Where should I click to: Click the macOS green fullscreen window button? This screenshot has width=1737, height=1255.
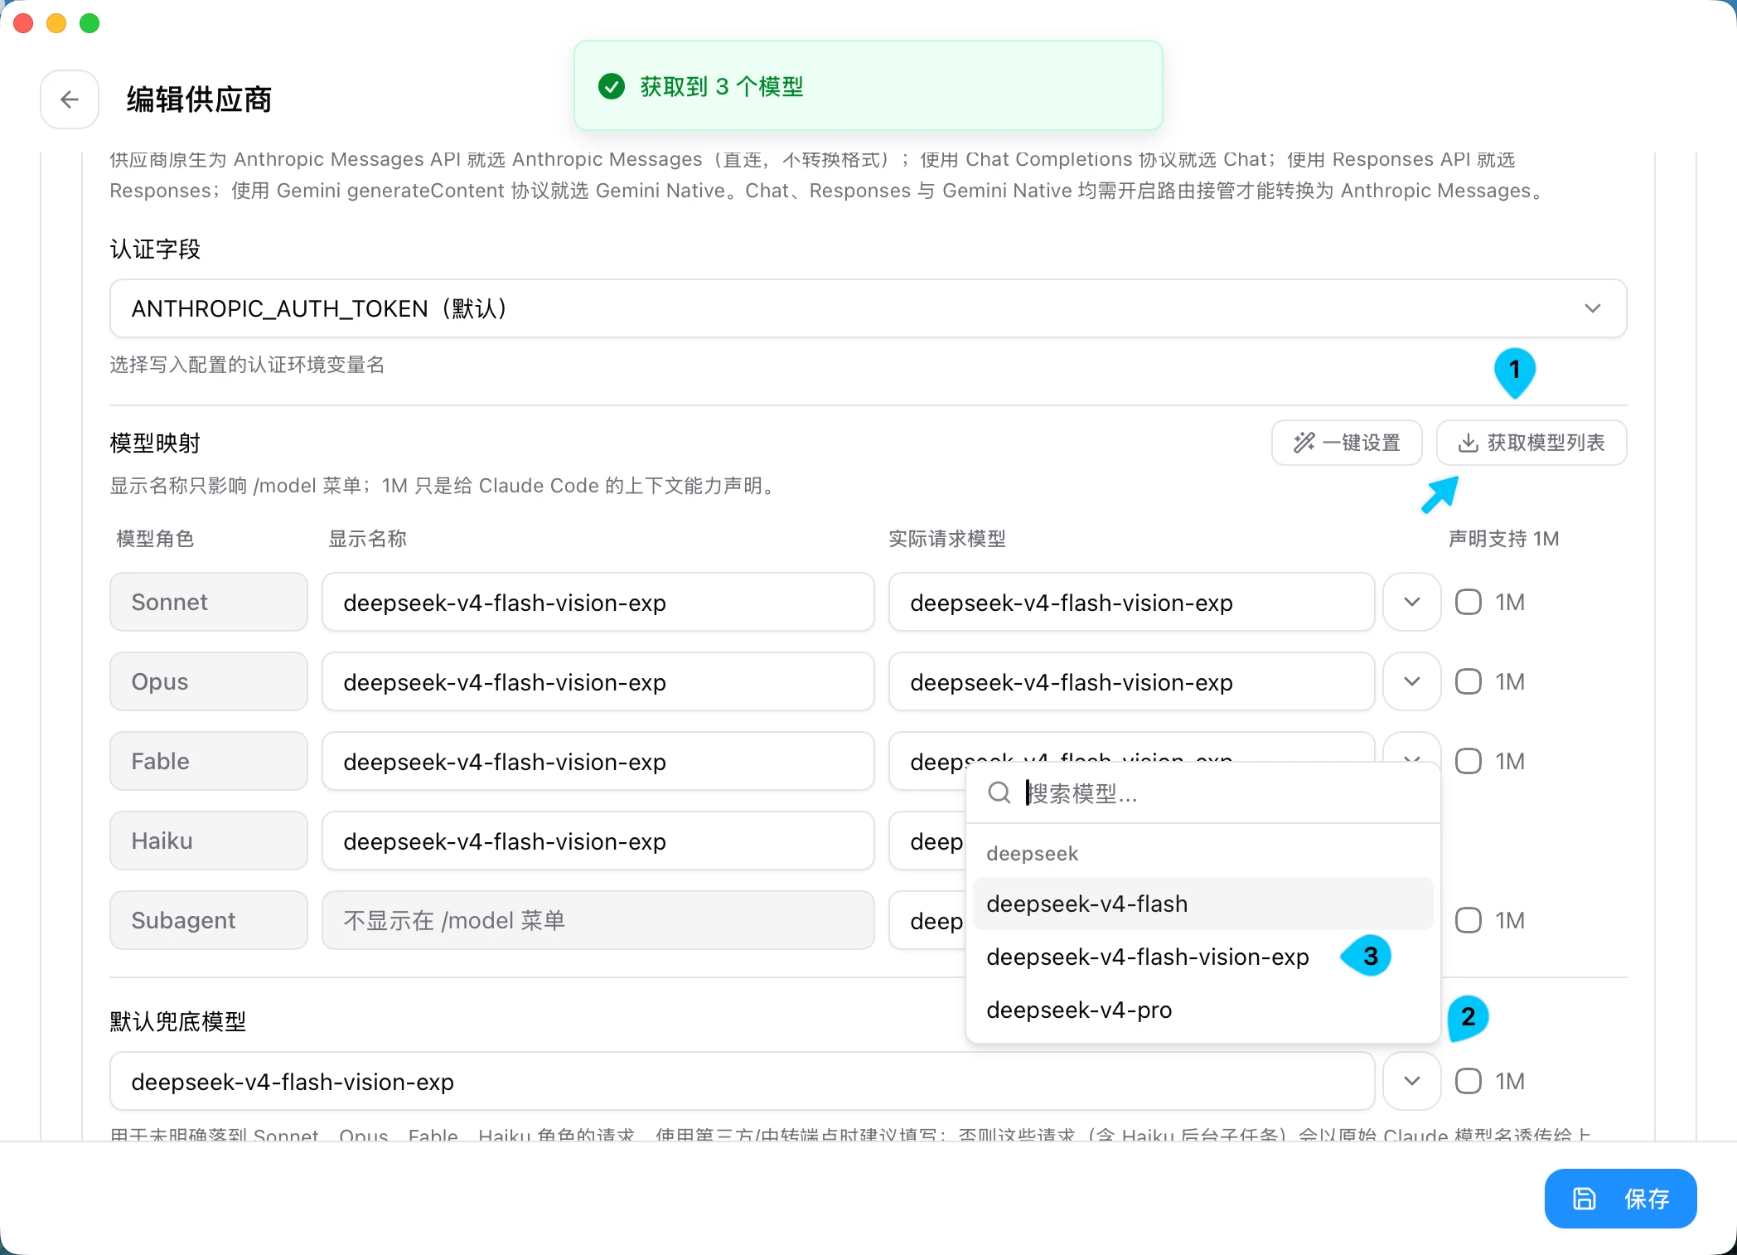[90, 23]
